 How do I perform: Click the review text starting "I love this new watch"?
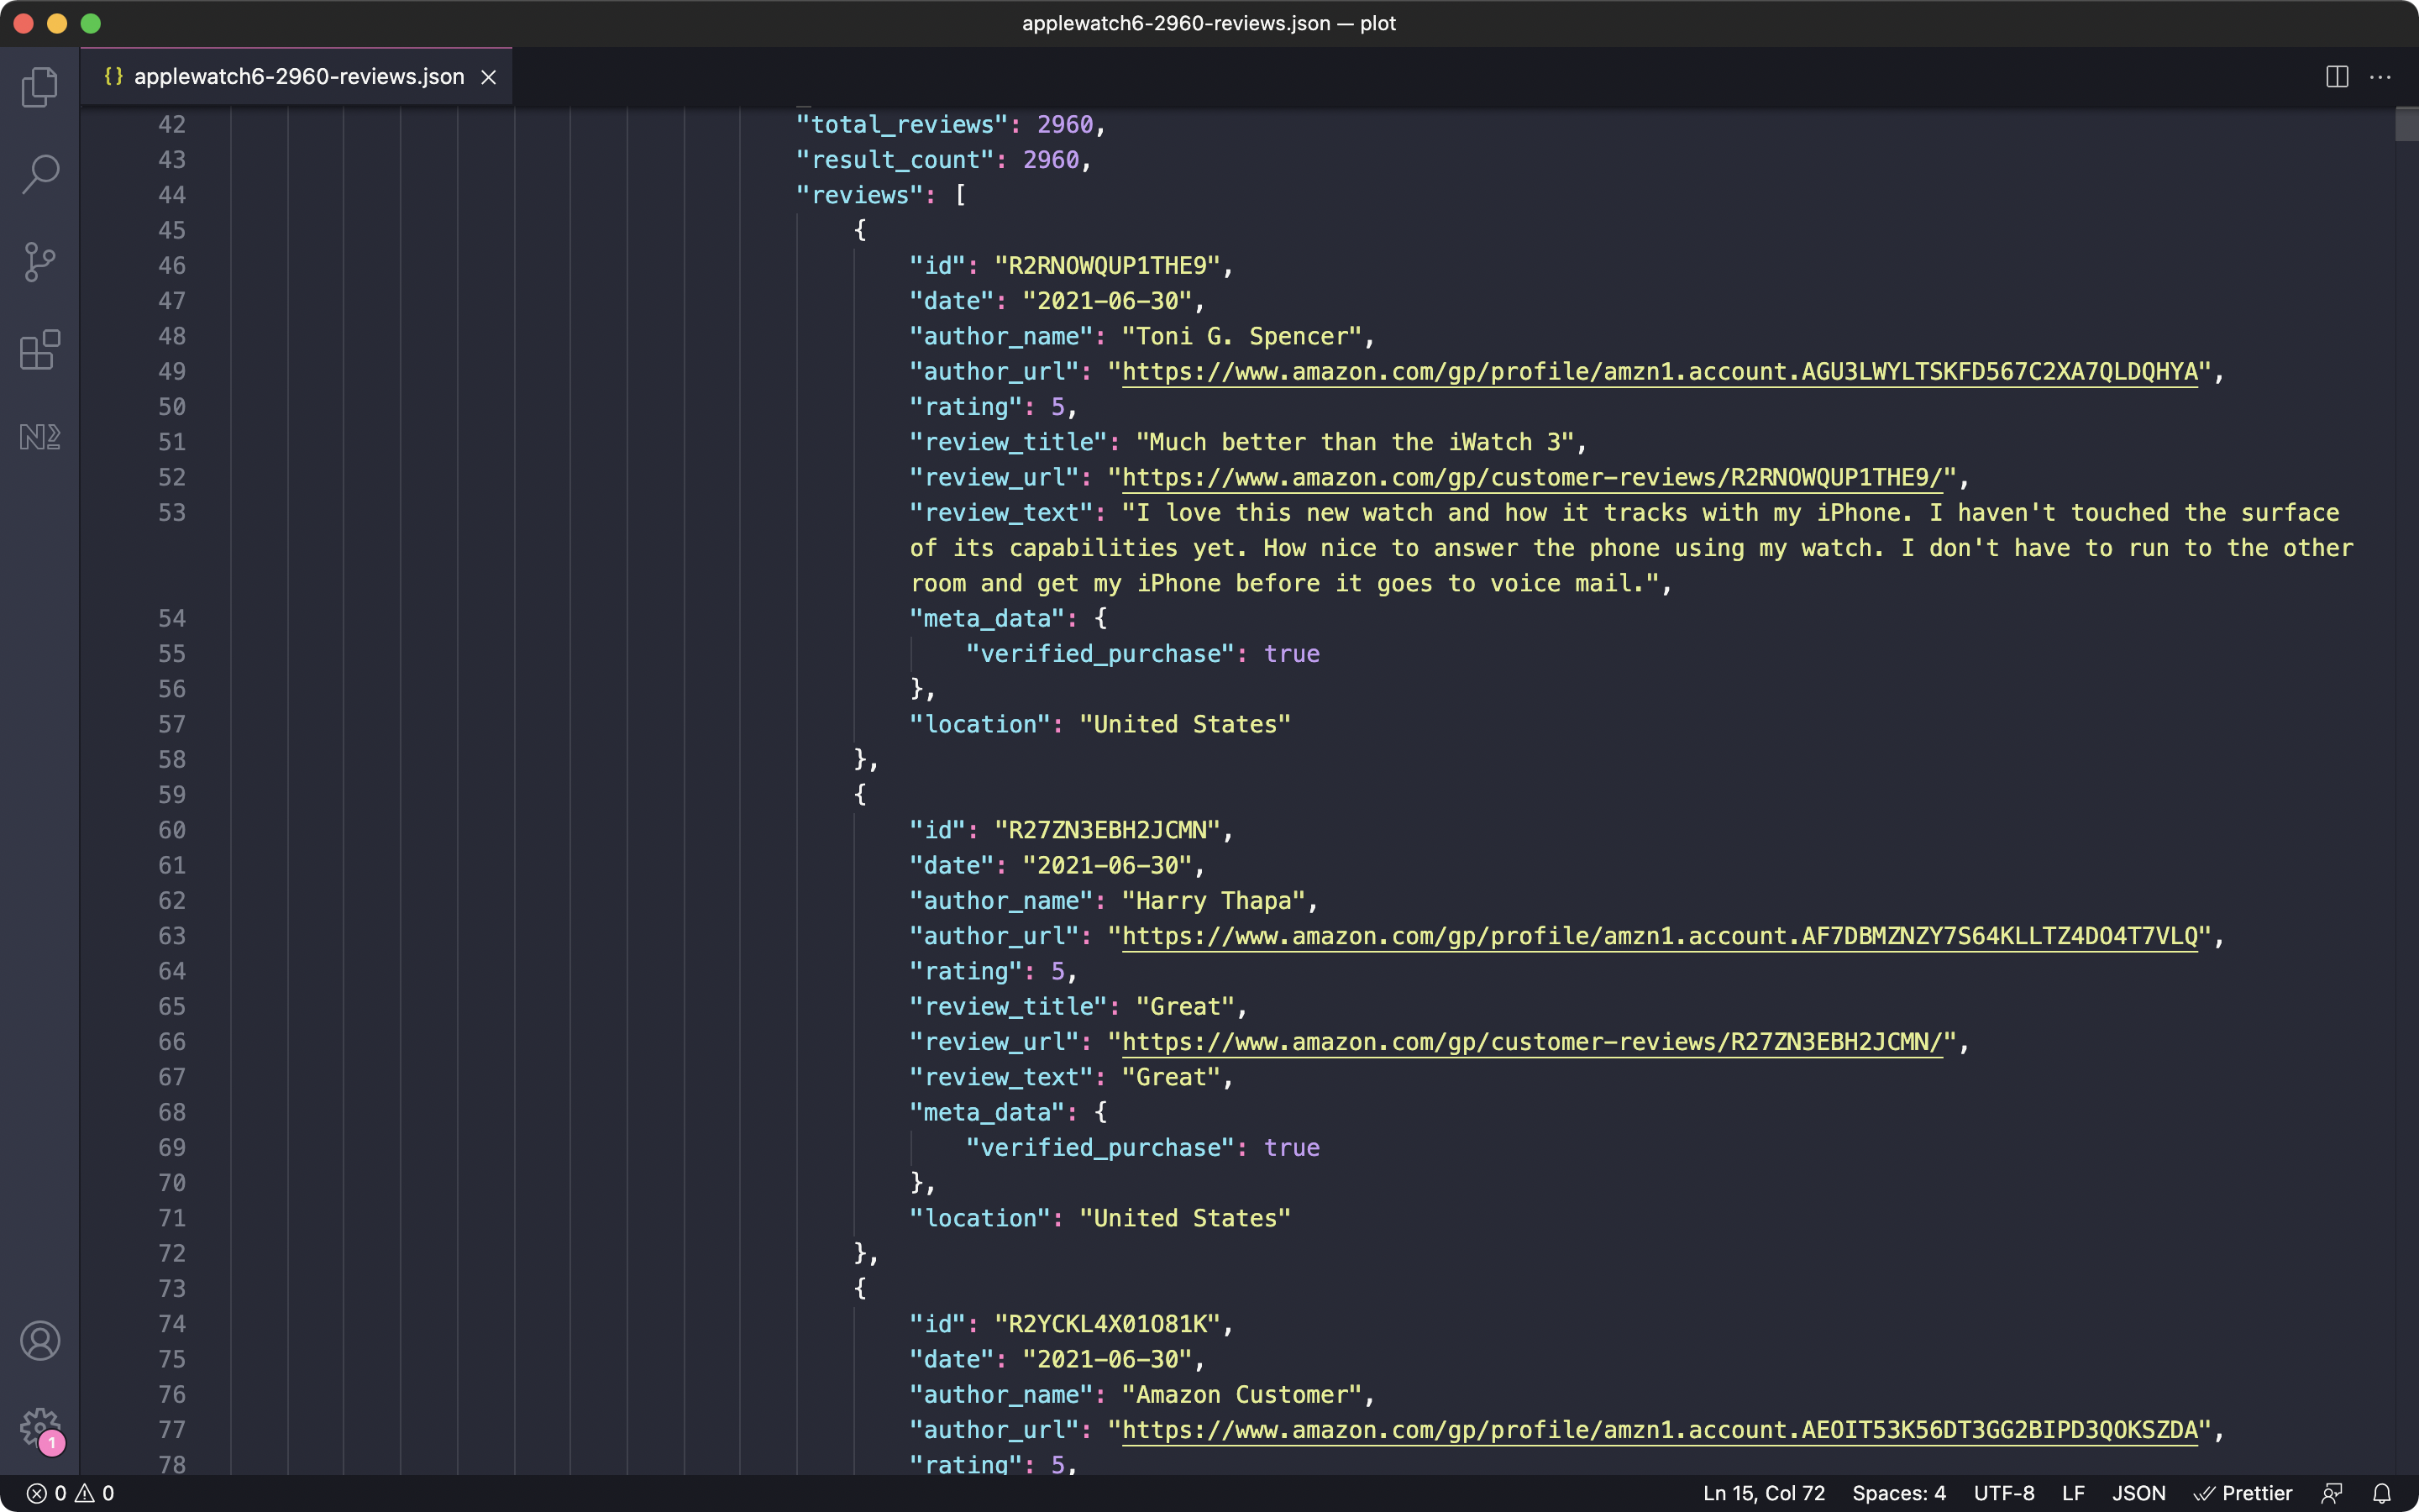(1631, 548)
